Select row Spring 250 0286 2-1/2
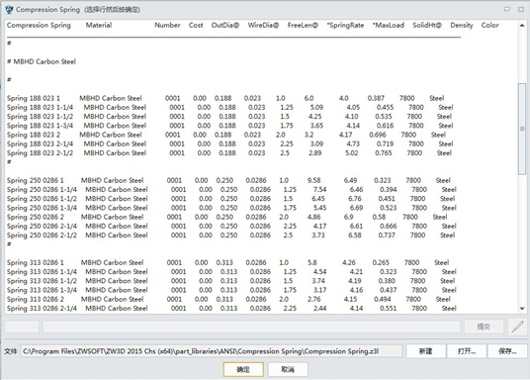This screenshot has width=530, height=380. click(230, 236)
